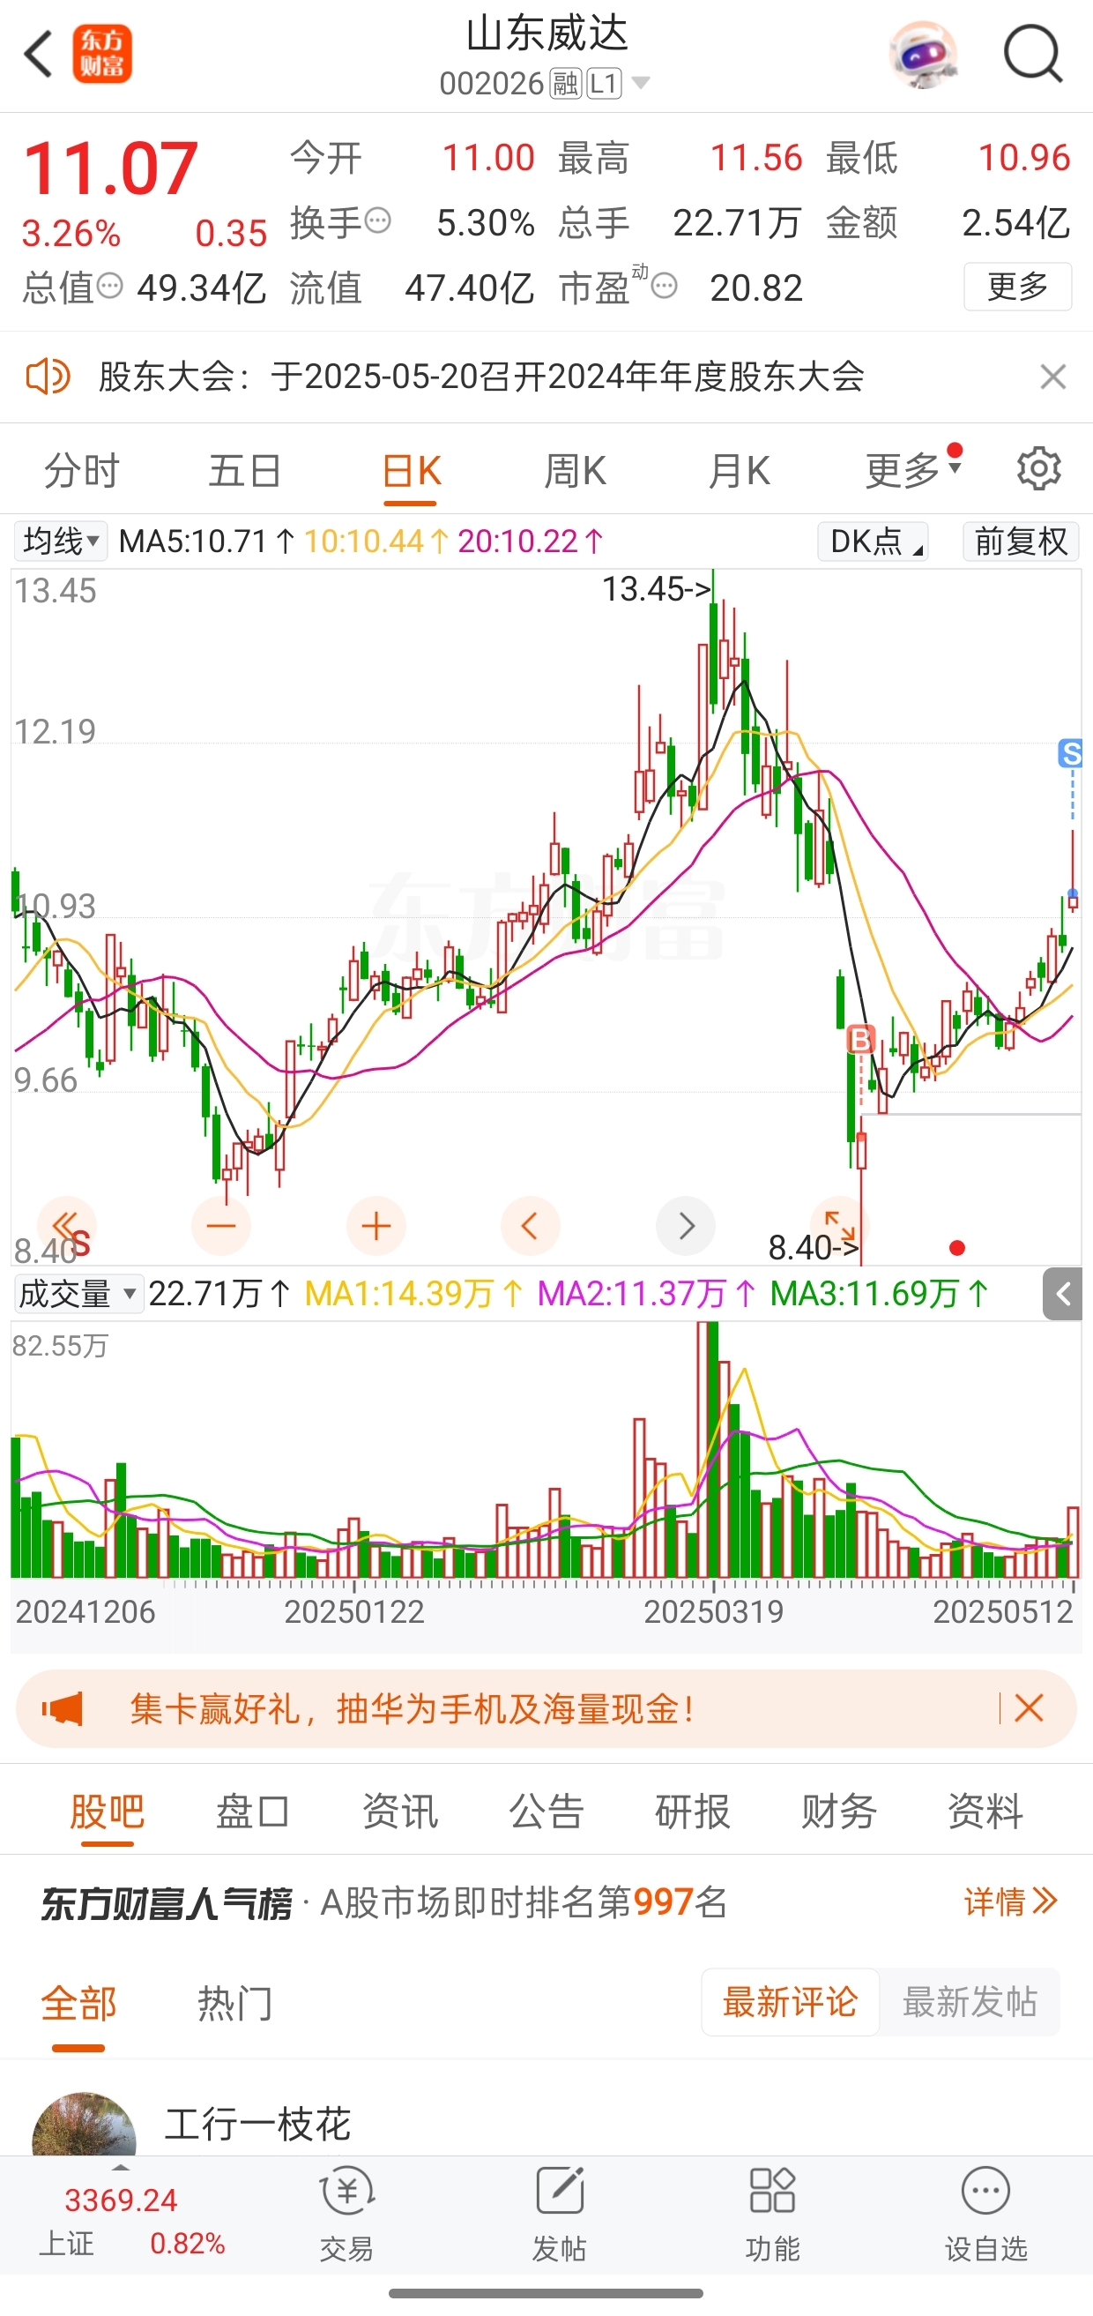
Task: Collapse side panel with gray arrow tab
Action: [x=1062, y=1294]
